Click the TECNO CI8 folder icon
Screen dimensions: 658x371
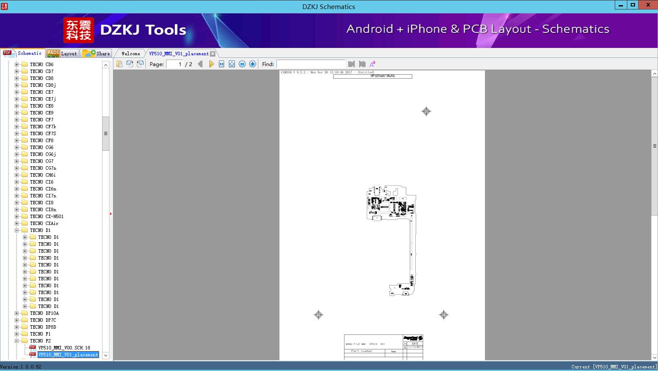25,203
